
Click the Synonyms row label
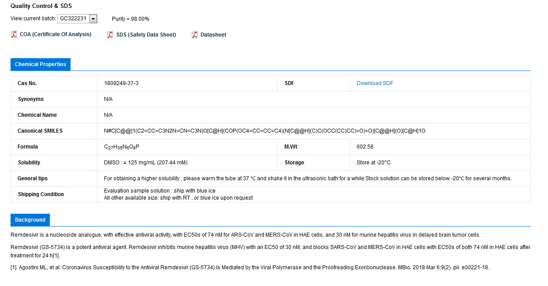coord(30,99)
